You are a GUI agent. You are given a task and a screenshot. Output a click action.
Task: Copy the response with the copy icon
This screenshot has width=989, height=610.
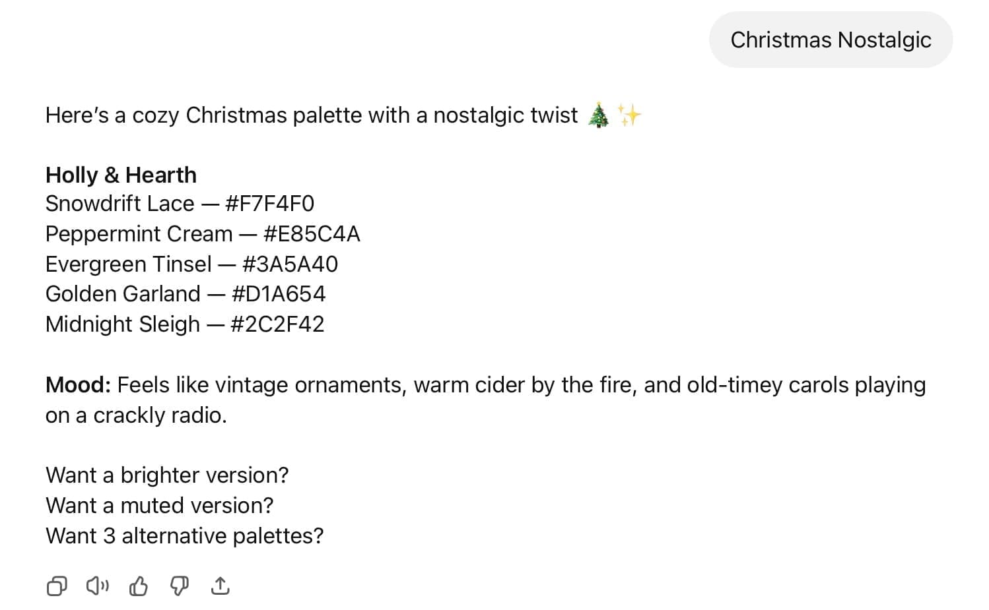point(57,586)
